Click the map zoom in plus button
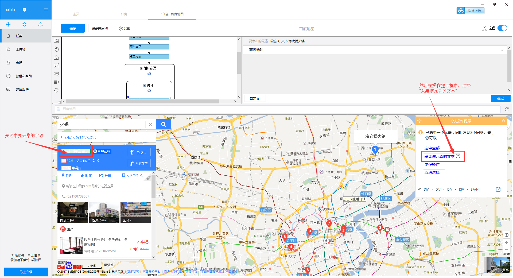 coord(506,242)
